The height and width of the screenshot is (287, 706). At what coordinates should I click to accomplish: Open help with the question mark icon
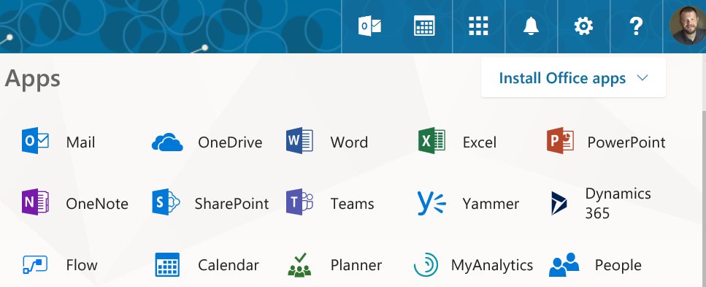(636, 26)
